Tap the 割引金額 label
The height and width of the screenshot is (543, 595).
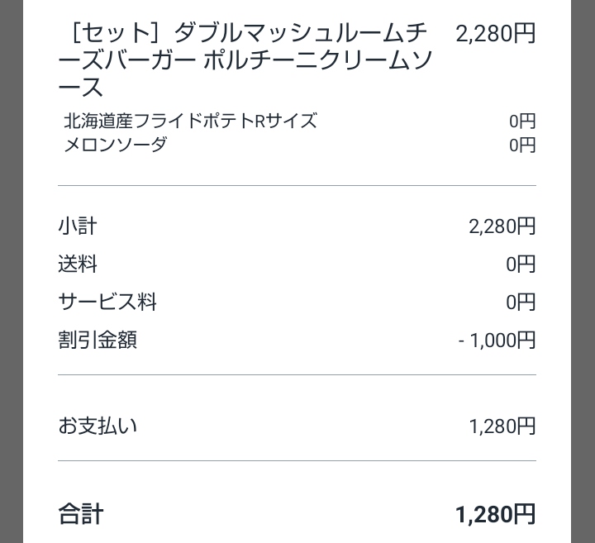[98, 340]
